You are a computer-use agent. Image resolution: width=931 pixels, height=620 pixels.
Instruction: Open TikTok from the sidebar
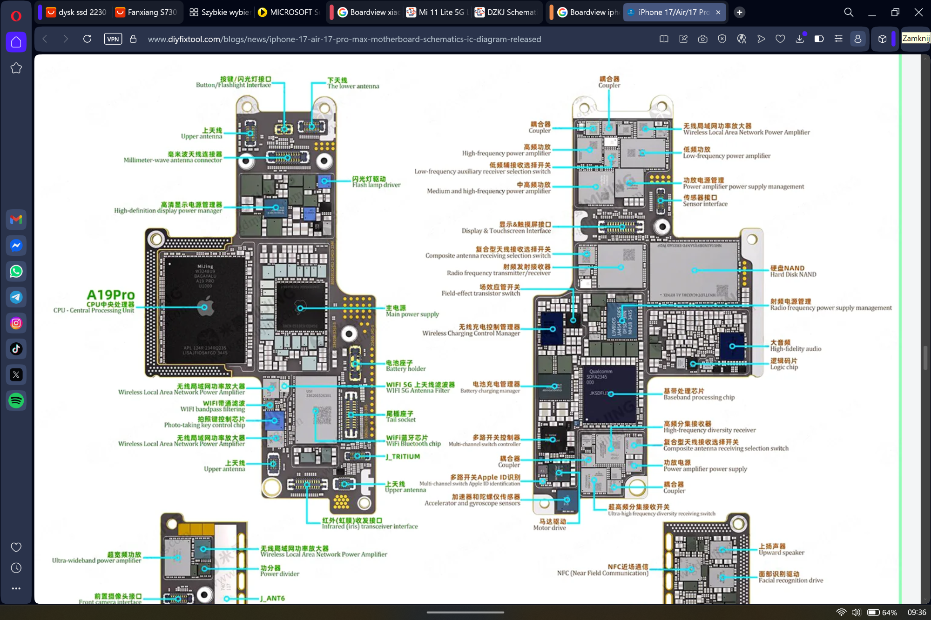(16, 349)
